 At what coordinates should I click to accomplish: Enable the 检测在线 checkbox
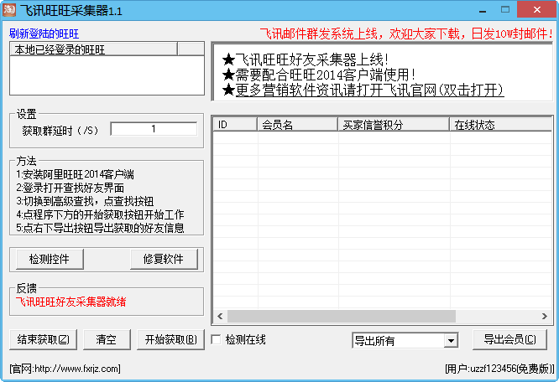[x=216, y=339]
